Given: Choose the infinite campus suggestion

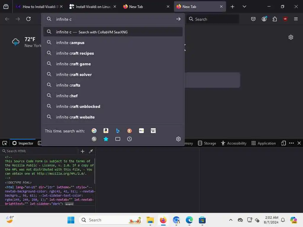Looking at the screenshot, I should click(113, 43).
